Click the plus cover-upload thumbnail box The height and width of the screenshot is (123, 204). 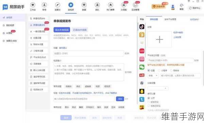point(159,40)
